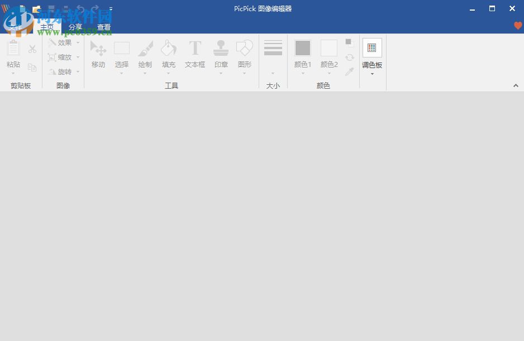Cut selection with scissors icon
The image size is (524, 341).
click(x=32, y=49)
